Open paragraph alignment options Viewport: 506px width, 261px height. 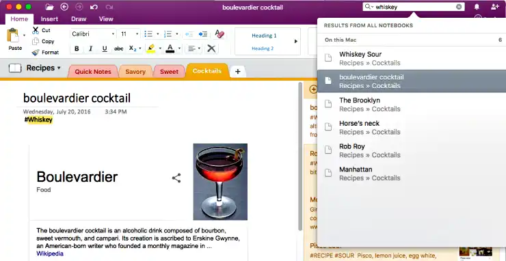[x=194, y=49]
